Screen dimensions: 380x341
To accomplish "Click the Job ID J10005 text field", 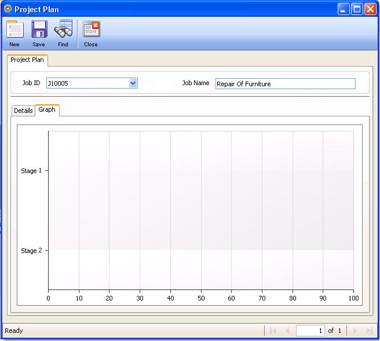I will pos(87,83).
